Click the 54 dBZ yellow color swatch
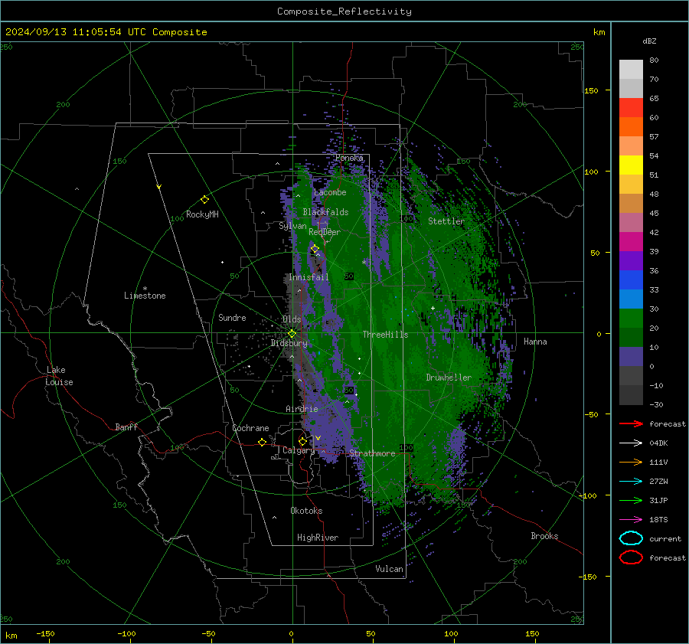Viewport: 689px width, 644px height. point(631,165)
